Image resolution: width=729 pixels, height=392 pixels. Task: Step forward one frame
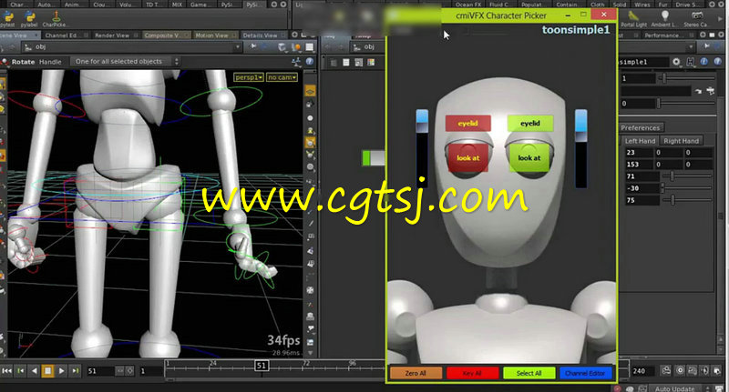pos(75,371)
